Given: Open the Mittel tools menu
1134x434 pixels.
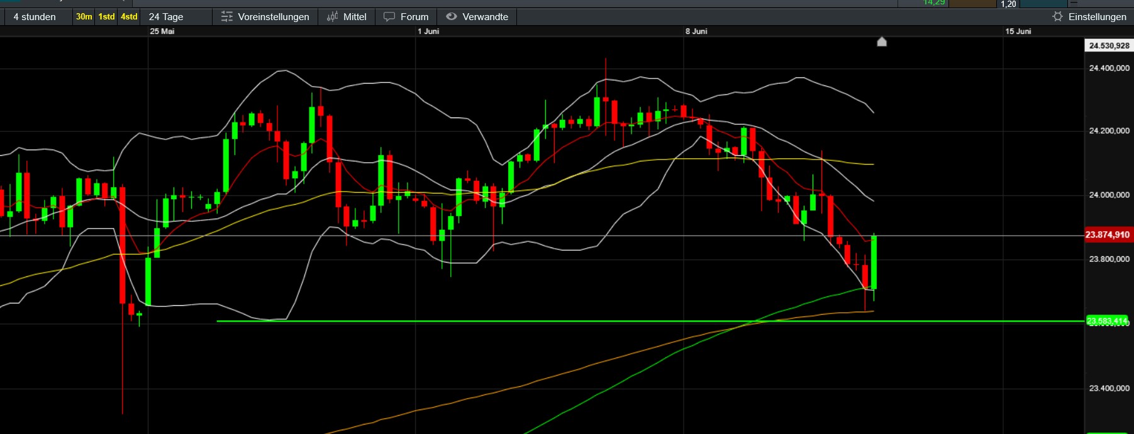Looking at the screenshot, I should 347,17.
